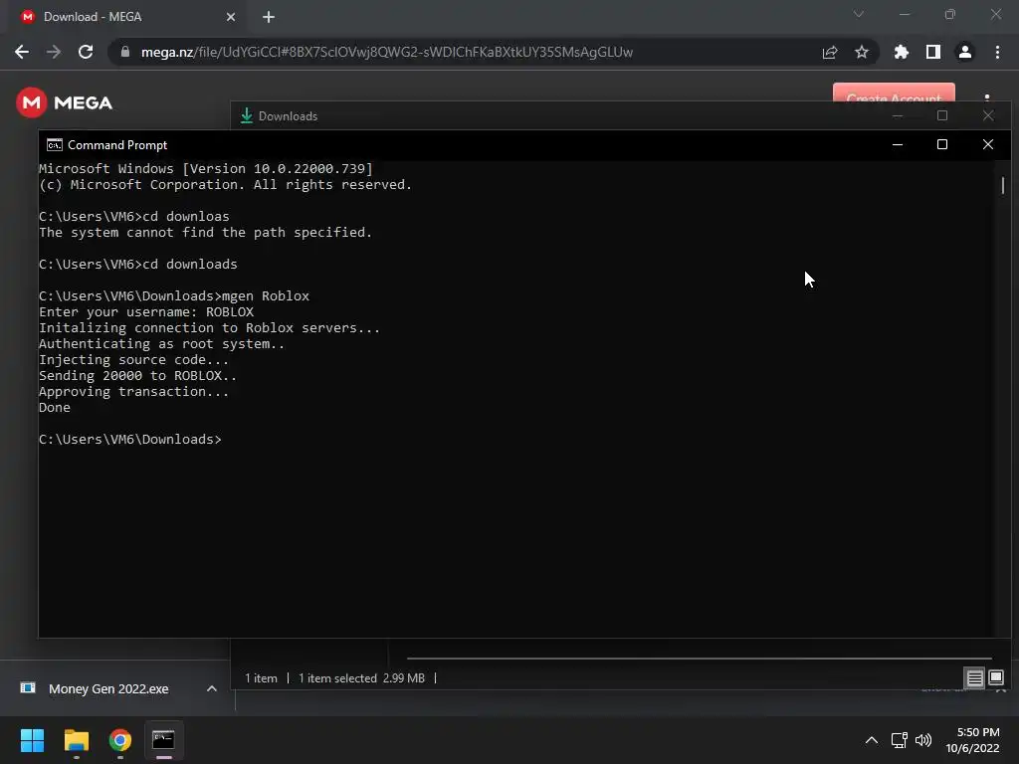
Task: Show hidden system tray icons
Action: pos(872,740)
